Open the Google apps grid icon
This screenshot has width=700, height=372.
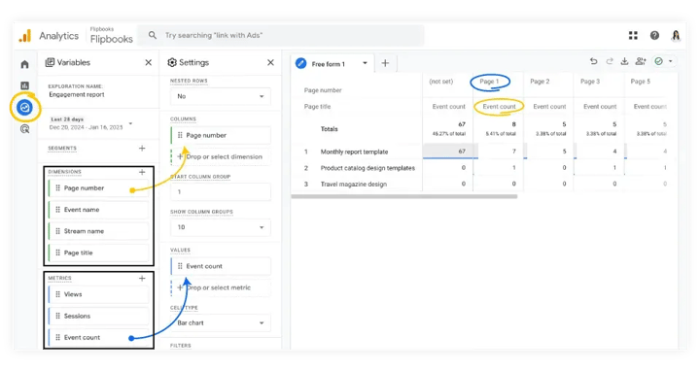tap(633, 36)
